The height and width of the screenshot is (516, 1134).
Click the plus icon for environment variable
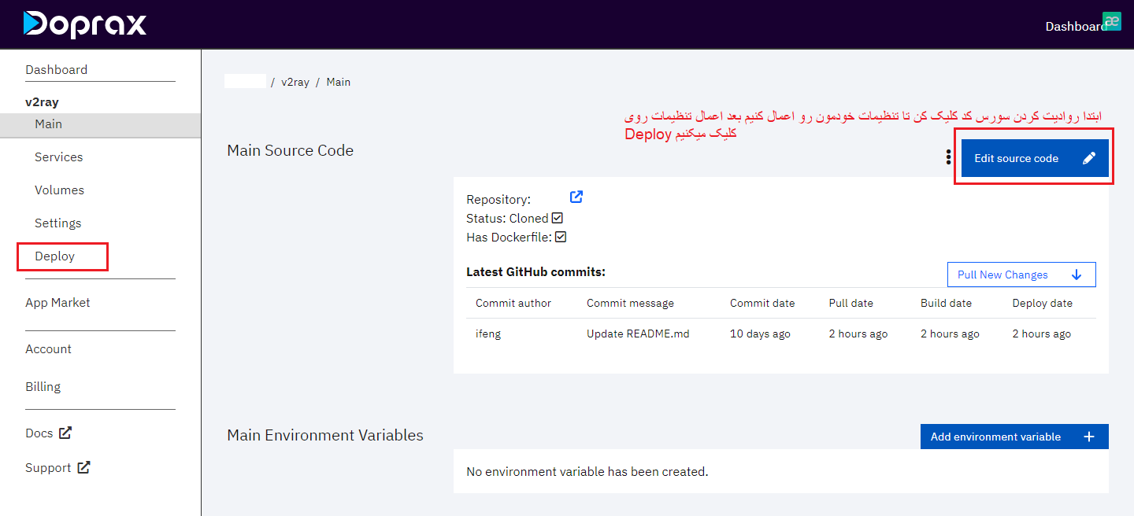[x=1089, y=437]
